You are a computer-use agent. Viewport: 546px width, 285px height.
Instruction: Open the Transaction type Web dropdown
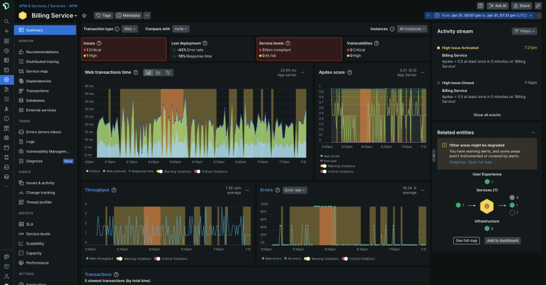point(130,28)
